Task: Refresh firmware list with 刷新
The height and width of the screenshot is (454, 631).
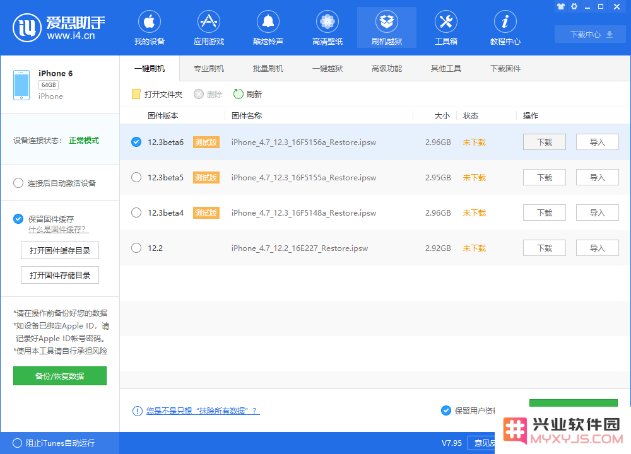Action: point(248,94)
